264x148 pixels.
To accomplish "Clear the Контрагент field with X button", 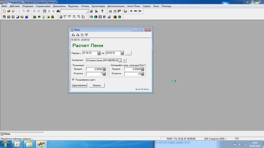I will (x=124, y=60).
